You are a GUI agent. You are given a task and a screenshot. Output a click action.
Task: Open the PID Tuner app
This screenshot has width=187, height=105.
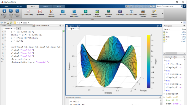point(63,12)
